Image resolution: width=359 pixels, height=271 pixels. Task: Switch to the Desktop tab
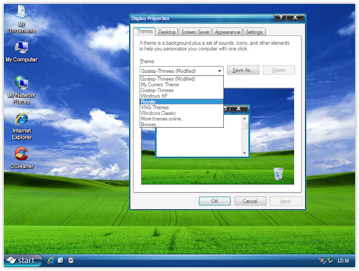coord(167,32)
